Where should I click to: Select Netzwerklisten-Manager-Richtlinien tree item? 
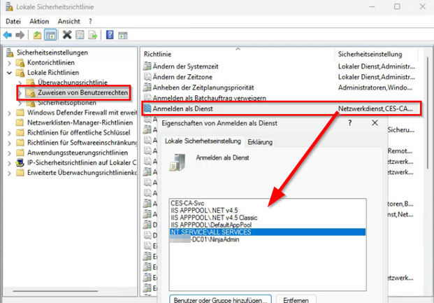[80, 122]
